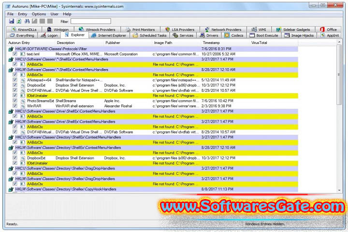Sort by Image Path column header

177,43
